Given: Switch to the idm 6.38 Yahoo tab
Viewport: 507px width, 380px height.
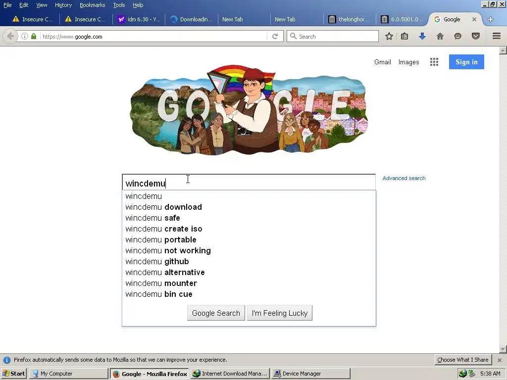Looking at the screenshot, I should pos(139,19).
